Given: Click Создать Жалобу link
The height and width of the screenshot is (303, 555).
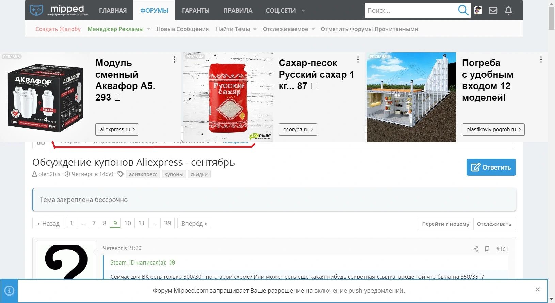Looking at the screenshot, I should tap(58, 29).
